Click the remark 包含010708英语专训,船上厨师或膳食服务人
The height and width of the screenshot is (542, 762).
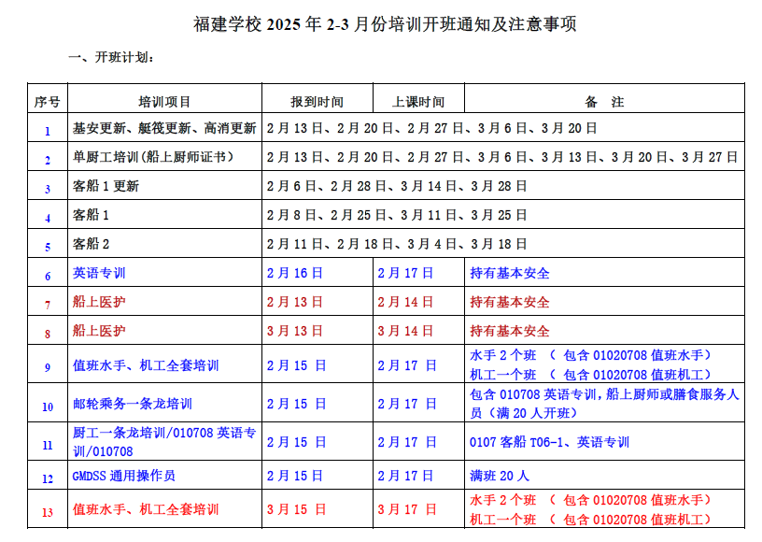tap(604, 393)
